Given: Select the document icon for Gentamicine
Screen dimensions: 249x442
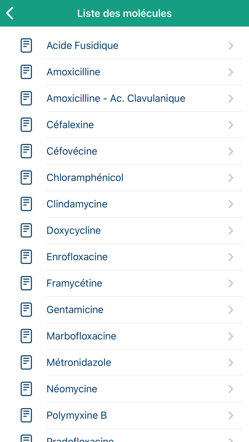Looking at the screenshot, I should pos(26,309).
